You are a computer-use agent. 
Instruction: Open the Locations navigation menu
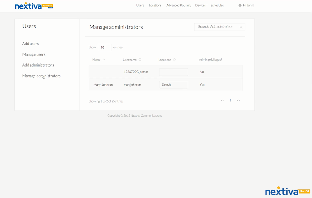[x=155, y=5]
